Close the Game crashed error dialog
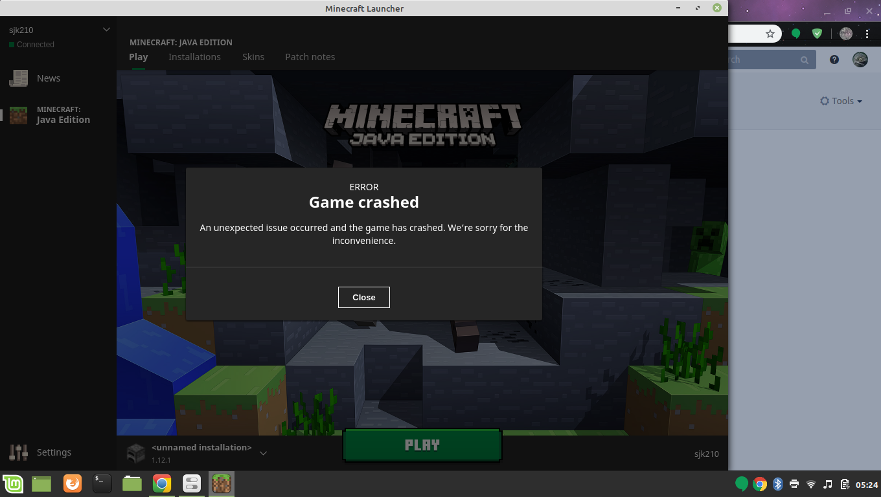 pos(363,297)
